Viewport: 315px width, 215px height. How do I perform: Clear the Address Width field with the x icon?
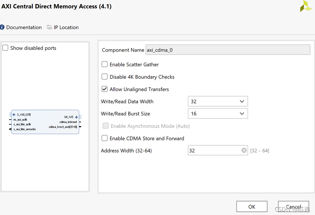244,151
